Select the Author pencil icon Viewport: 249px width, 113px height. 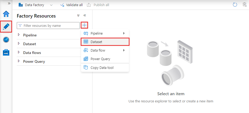(x=6, y=27)
